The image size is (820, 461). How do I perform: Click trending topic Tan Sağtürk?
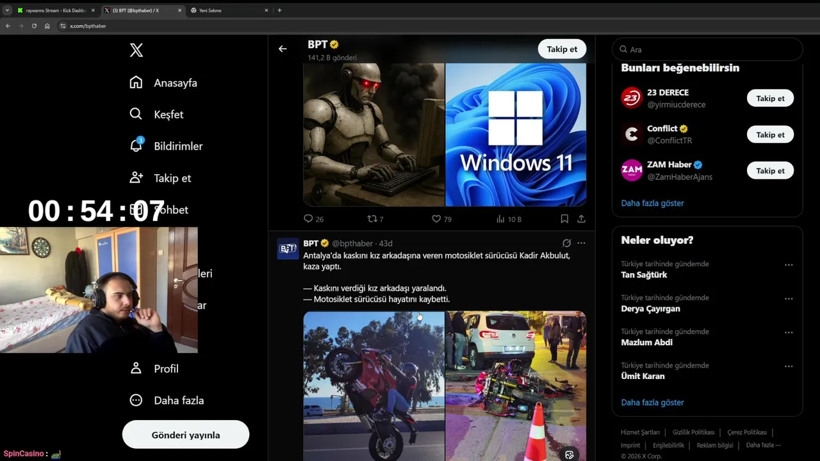644,275
